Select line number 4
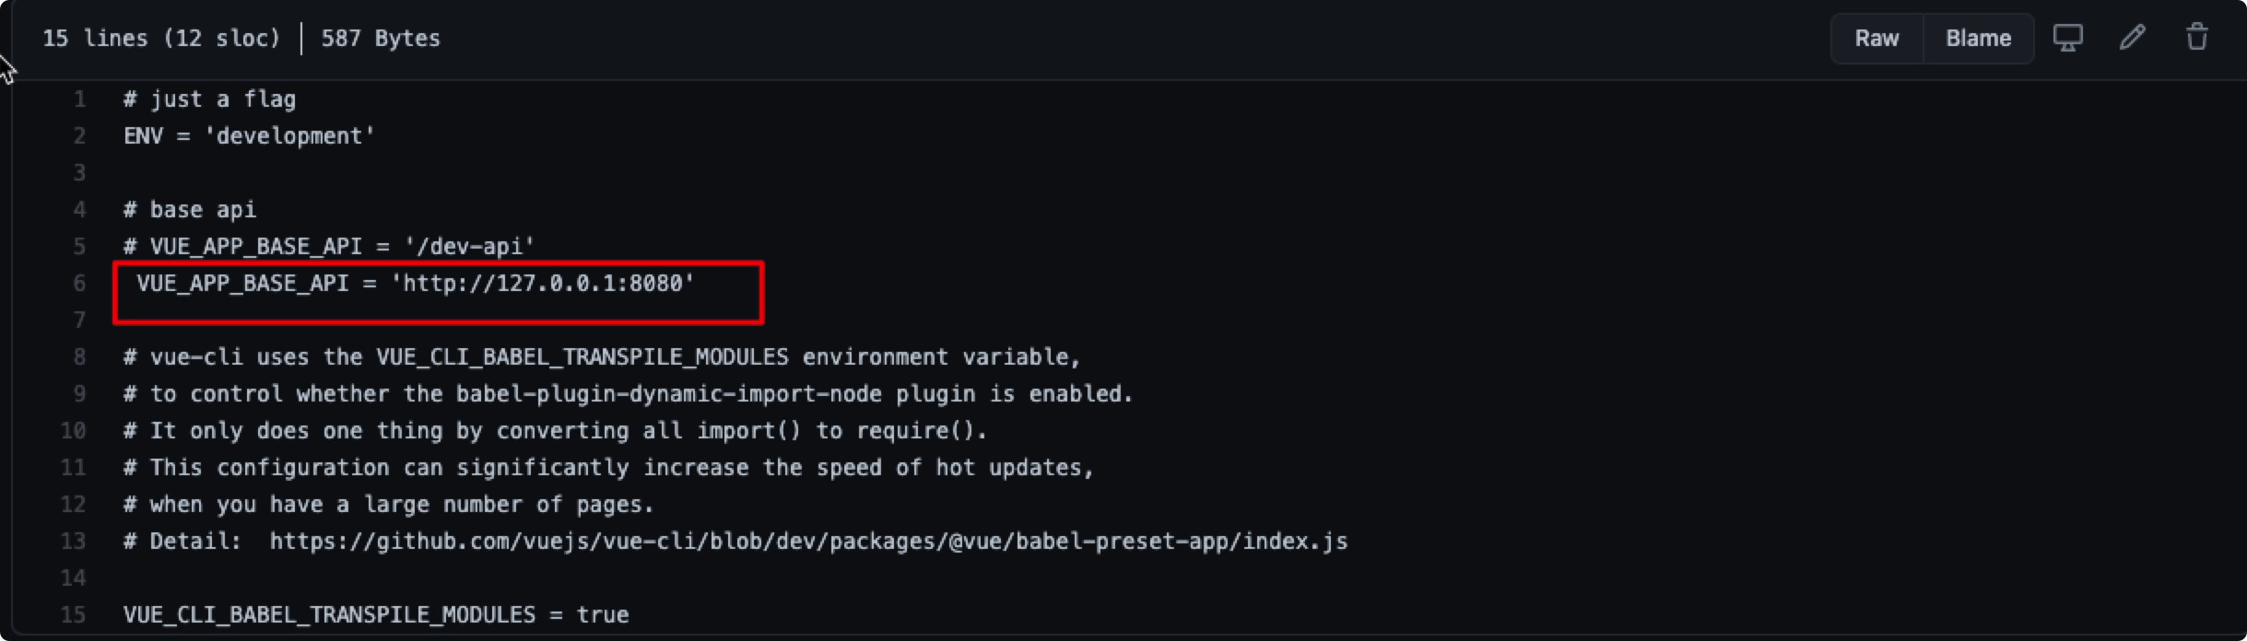 [x=79, y=210]
